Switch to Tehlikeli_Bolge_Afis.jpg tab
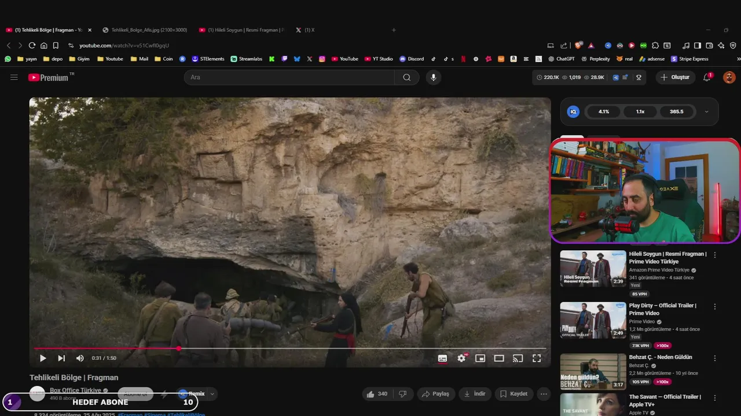The height and width of the screenshot is (416, 741). [x=145, y=29]
